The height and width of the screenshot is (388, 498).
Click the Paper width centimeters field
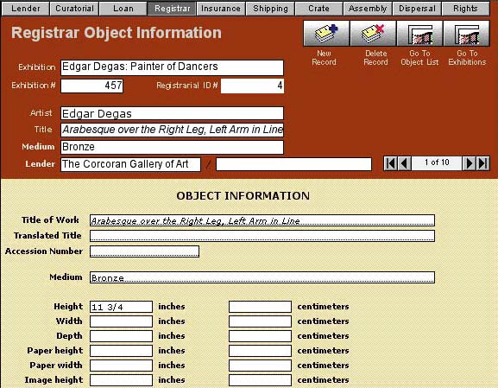click(x=260, y=366)
